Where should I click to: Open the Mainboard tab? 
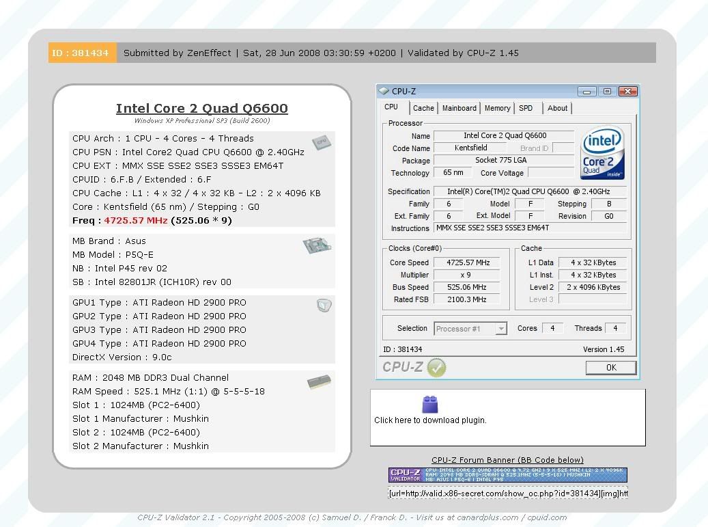click(459, 108)
